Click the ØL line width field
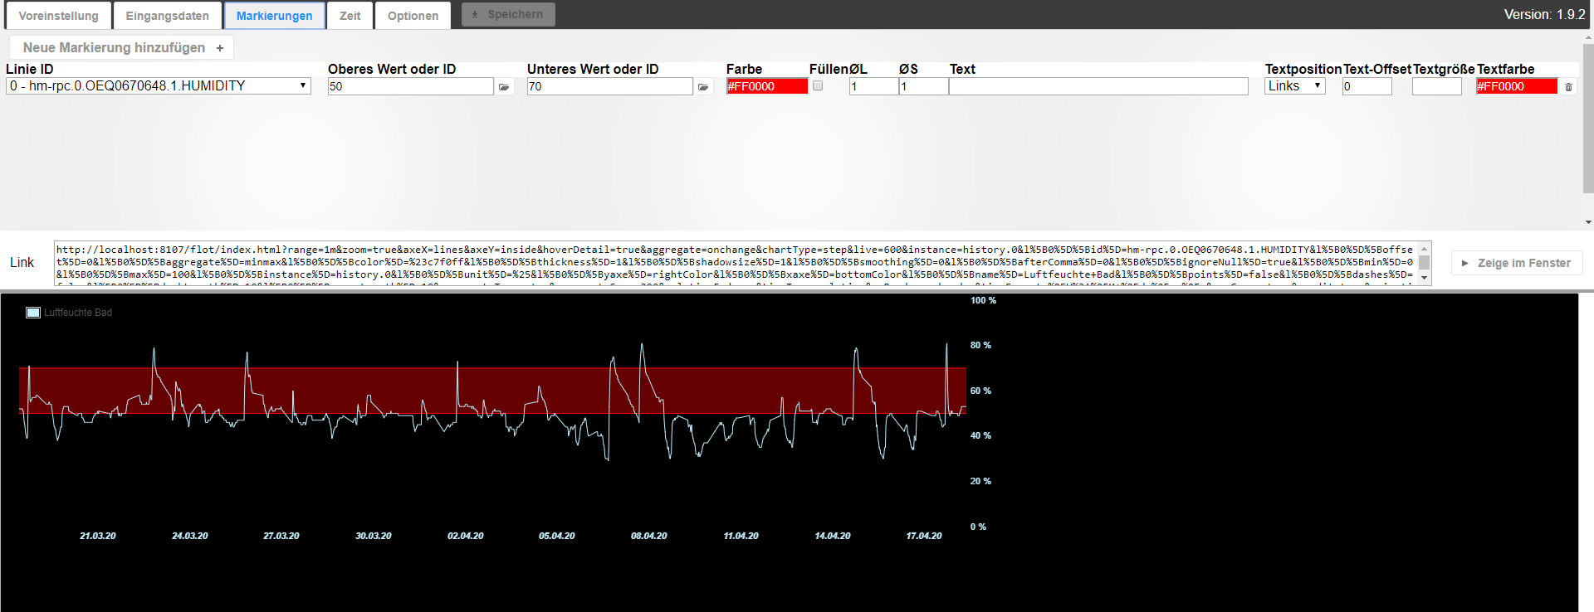Screen dimensions: 1594x612 pyautogui.click(x=873, y=86)
